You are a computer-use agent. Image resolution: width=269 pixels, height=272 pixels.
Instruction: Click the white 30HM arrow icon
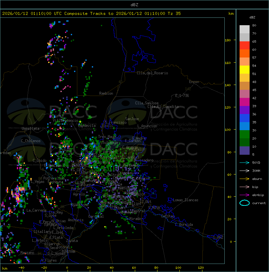(244, 171)
